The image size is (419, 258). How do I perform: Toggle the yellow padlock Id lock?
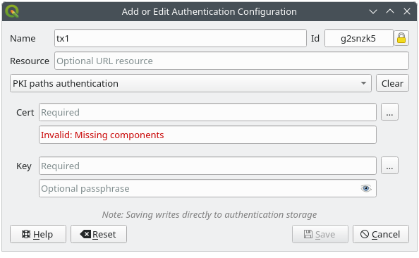tap(401, 38)
